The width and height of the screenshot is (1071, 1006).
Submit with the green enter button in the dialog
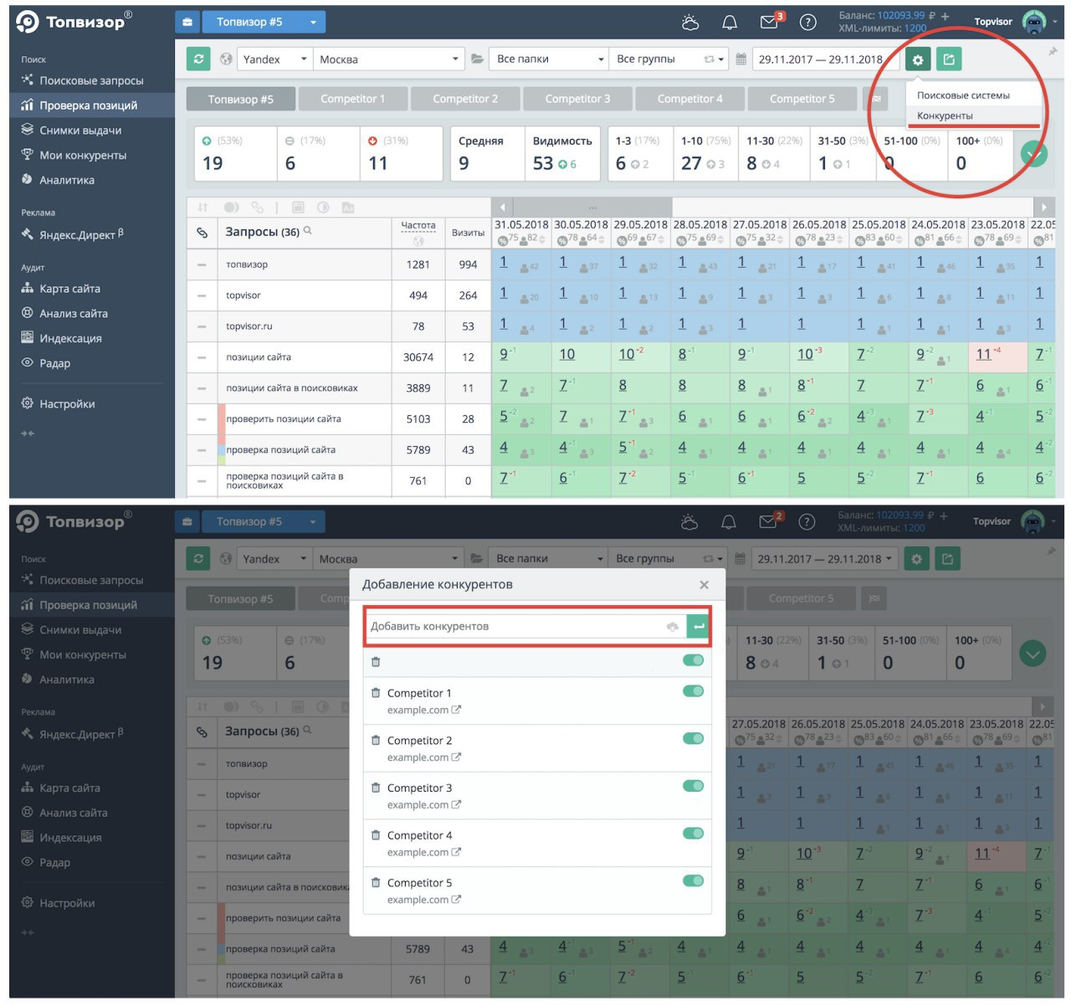(698, 626)
